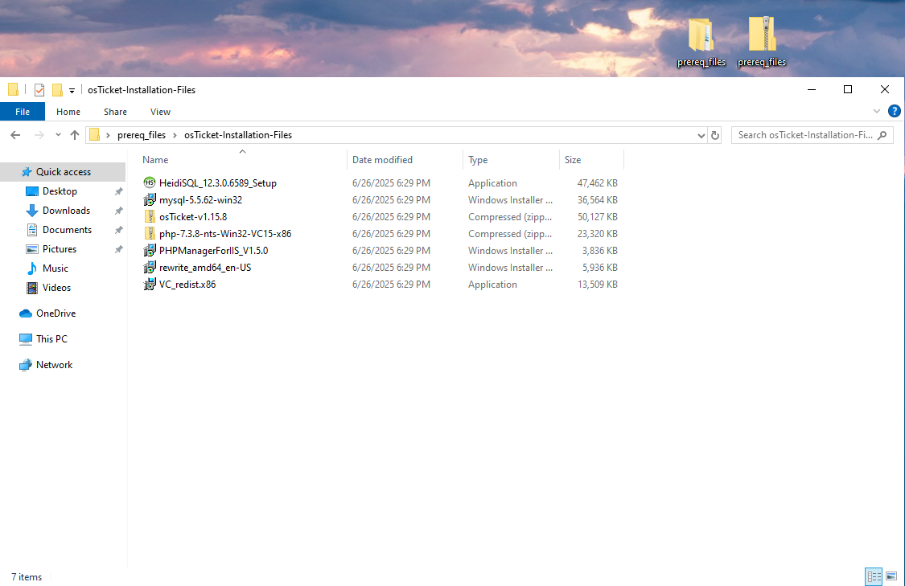Sort files by Date modified column
The width and height of the screenshot is (905, 586).
coord(405,160)
